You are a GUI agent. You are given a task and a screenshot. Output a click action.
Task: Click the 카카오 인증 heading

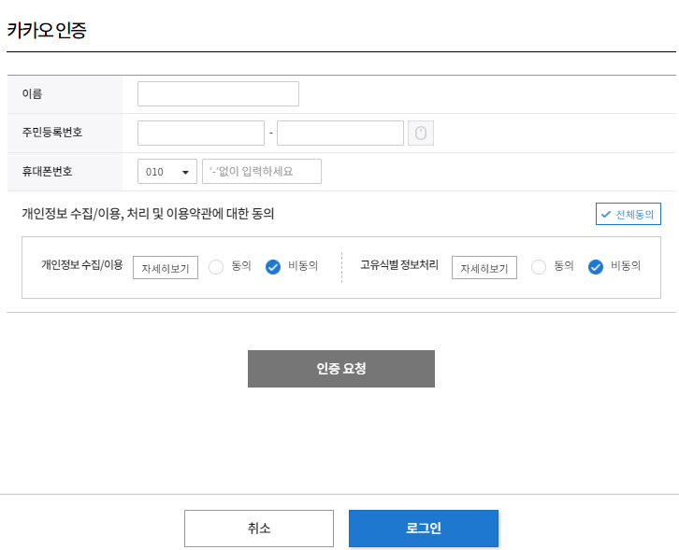47,30
